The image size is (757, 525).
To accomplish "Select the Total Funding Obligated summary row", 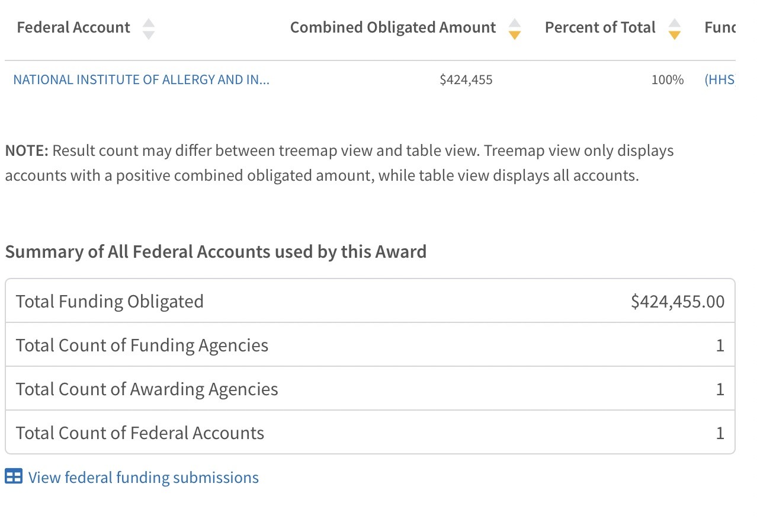I will point(370,301).
